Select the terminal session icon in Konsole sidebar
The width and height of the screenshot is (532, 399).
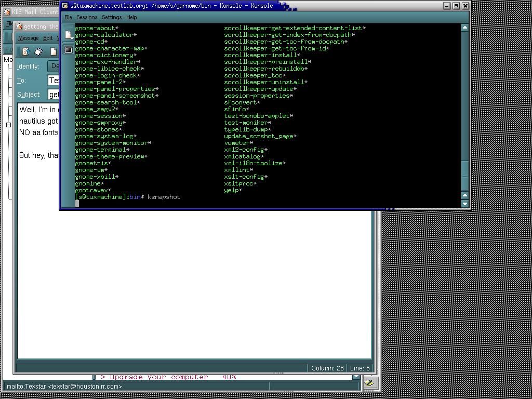pyautogui.click(x=69, y=50)
